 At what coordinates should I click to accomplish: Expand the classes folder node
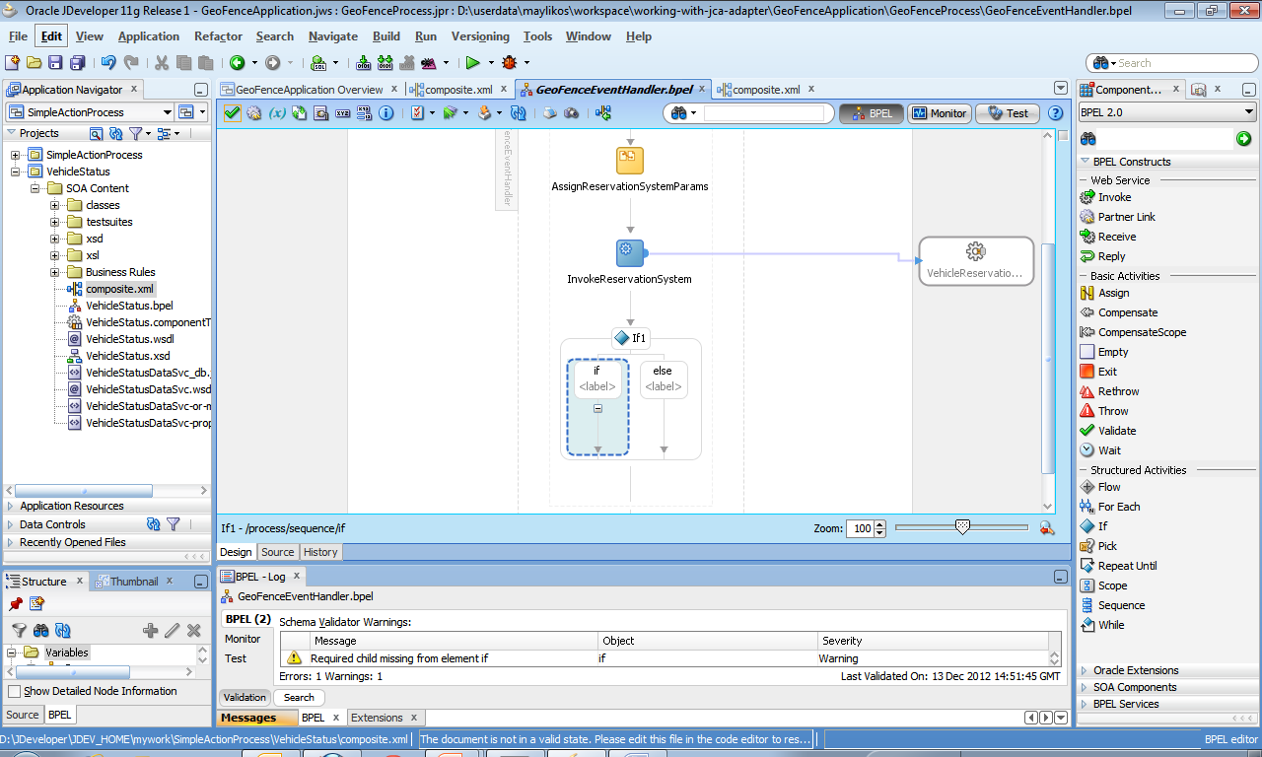pyautogui.click(x=55, y=205)
